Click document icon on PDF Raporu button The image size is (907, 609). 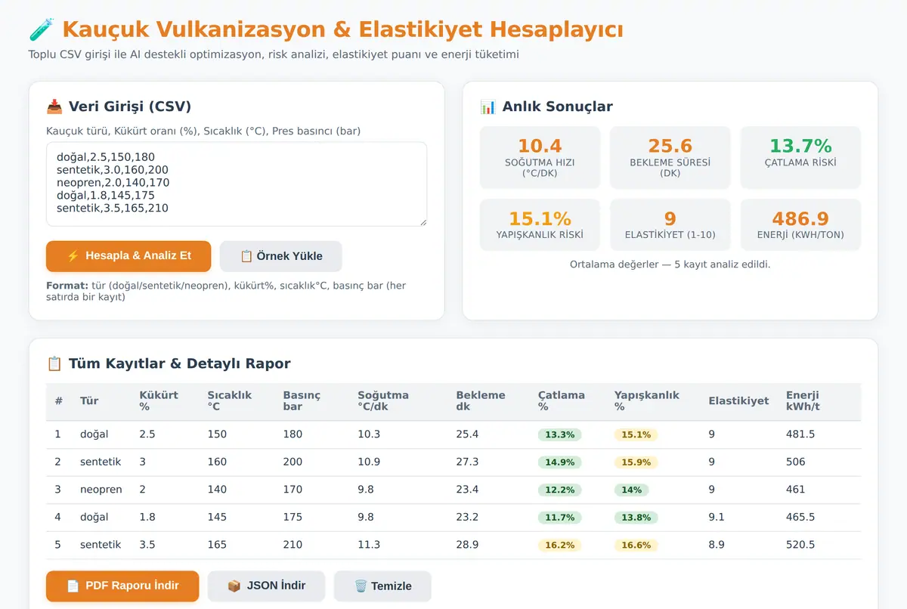(73, 586)
